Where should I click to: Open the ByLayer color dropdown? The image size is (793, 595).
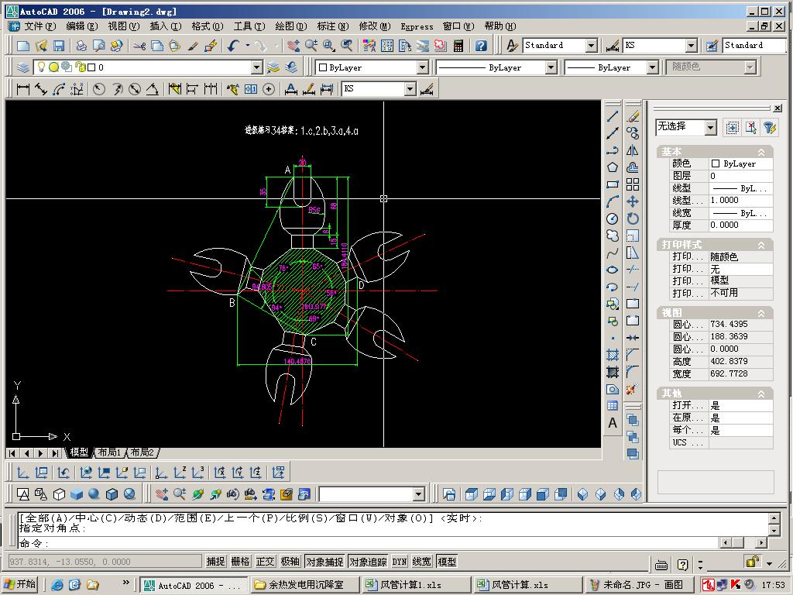pos(422,67)
